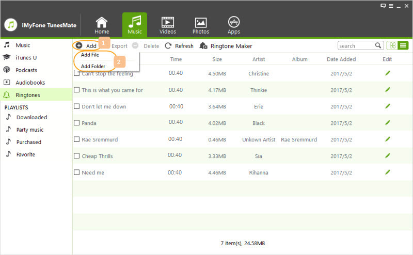The width and height of the screenshot is (413, 255).
Task: Open the Home tab
Action: point(102,26)
